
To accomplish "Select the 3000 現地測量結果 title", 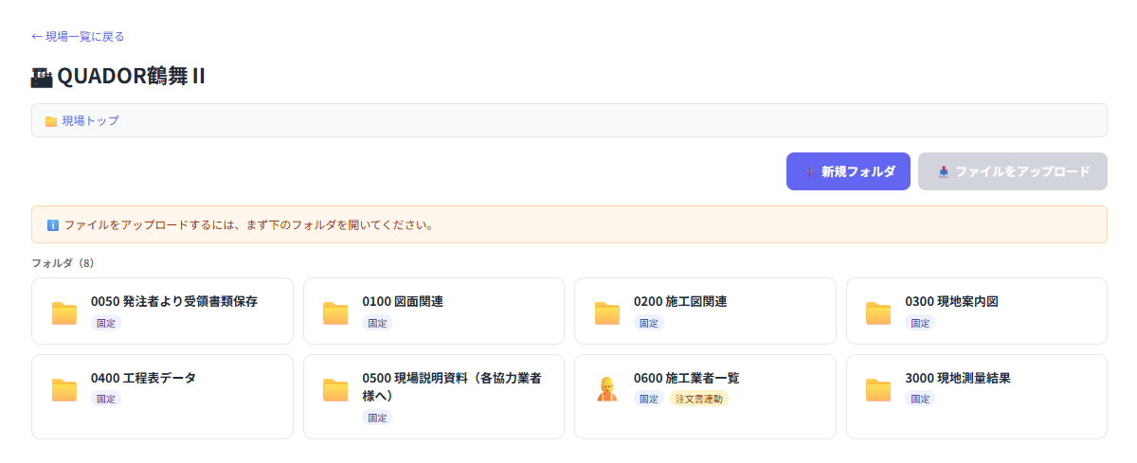I will (x=958, y=378).
